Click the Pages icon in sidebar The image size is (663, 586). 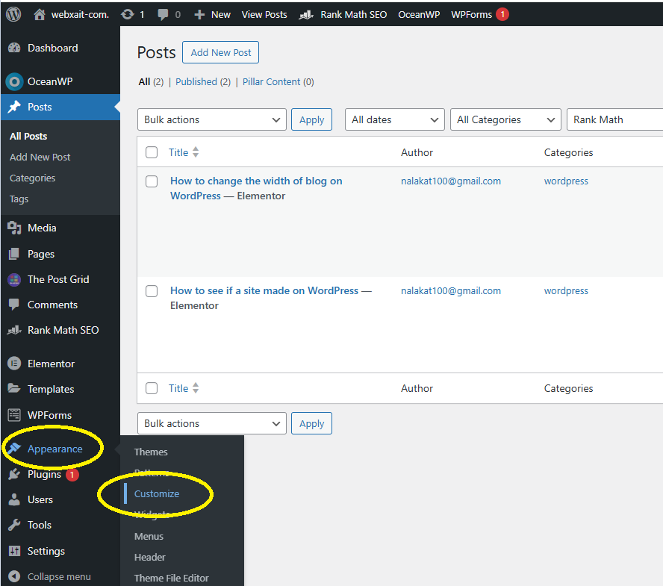point(14,254)
